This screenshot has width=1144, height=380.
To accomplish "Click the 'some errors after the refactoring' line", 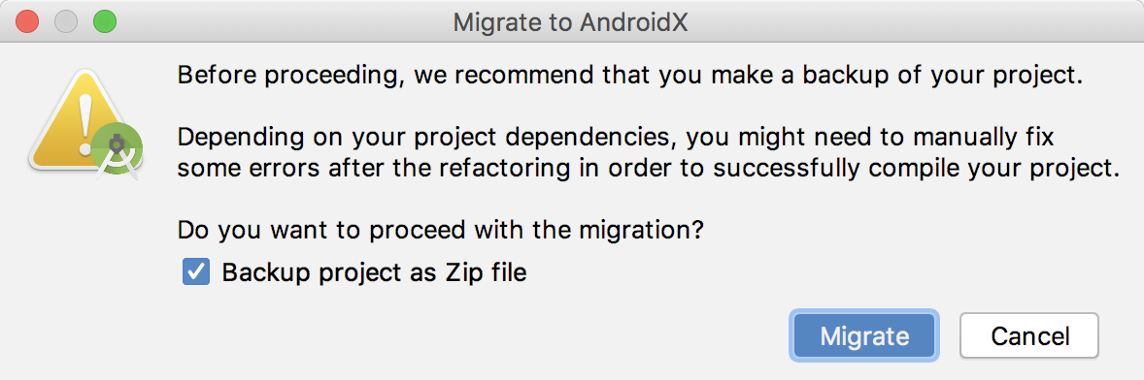I will coord(648,168).
